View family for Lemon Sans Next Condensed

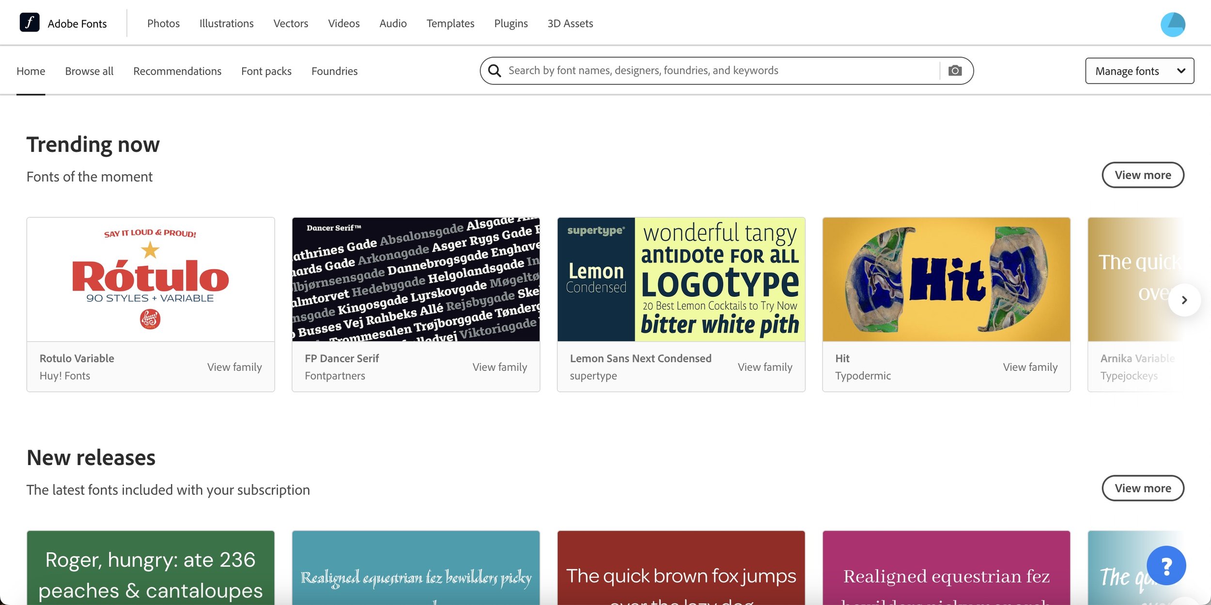tap(765, 367)
